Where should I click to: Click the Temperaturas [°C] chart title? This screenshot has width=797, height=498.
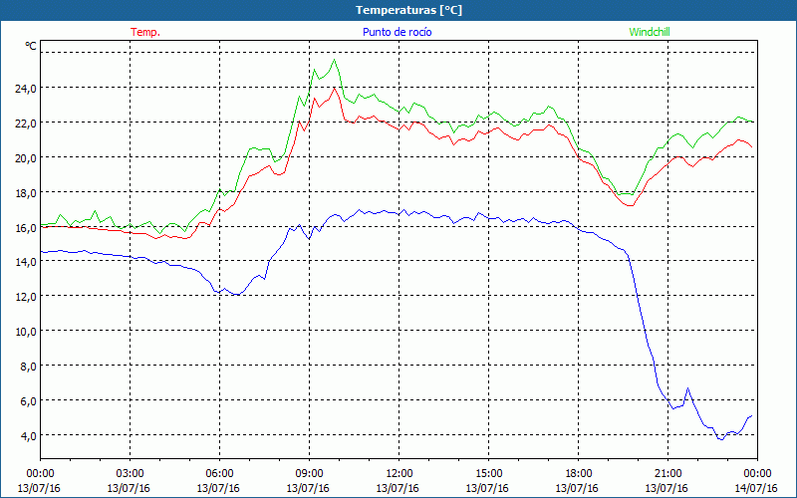408,10
